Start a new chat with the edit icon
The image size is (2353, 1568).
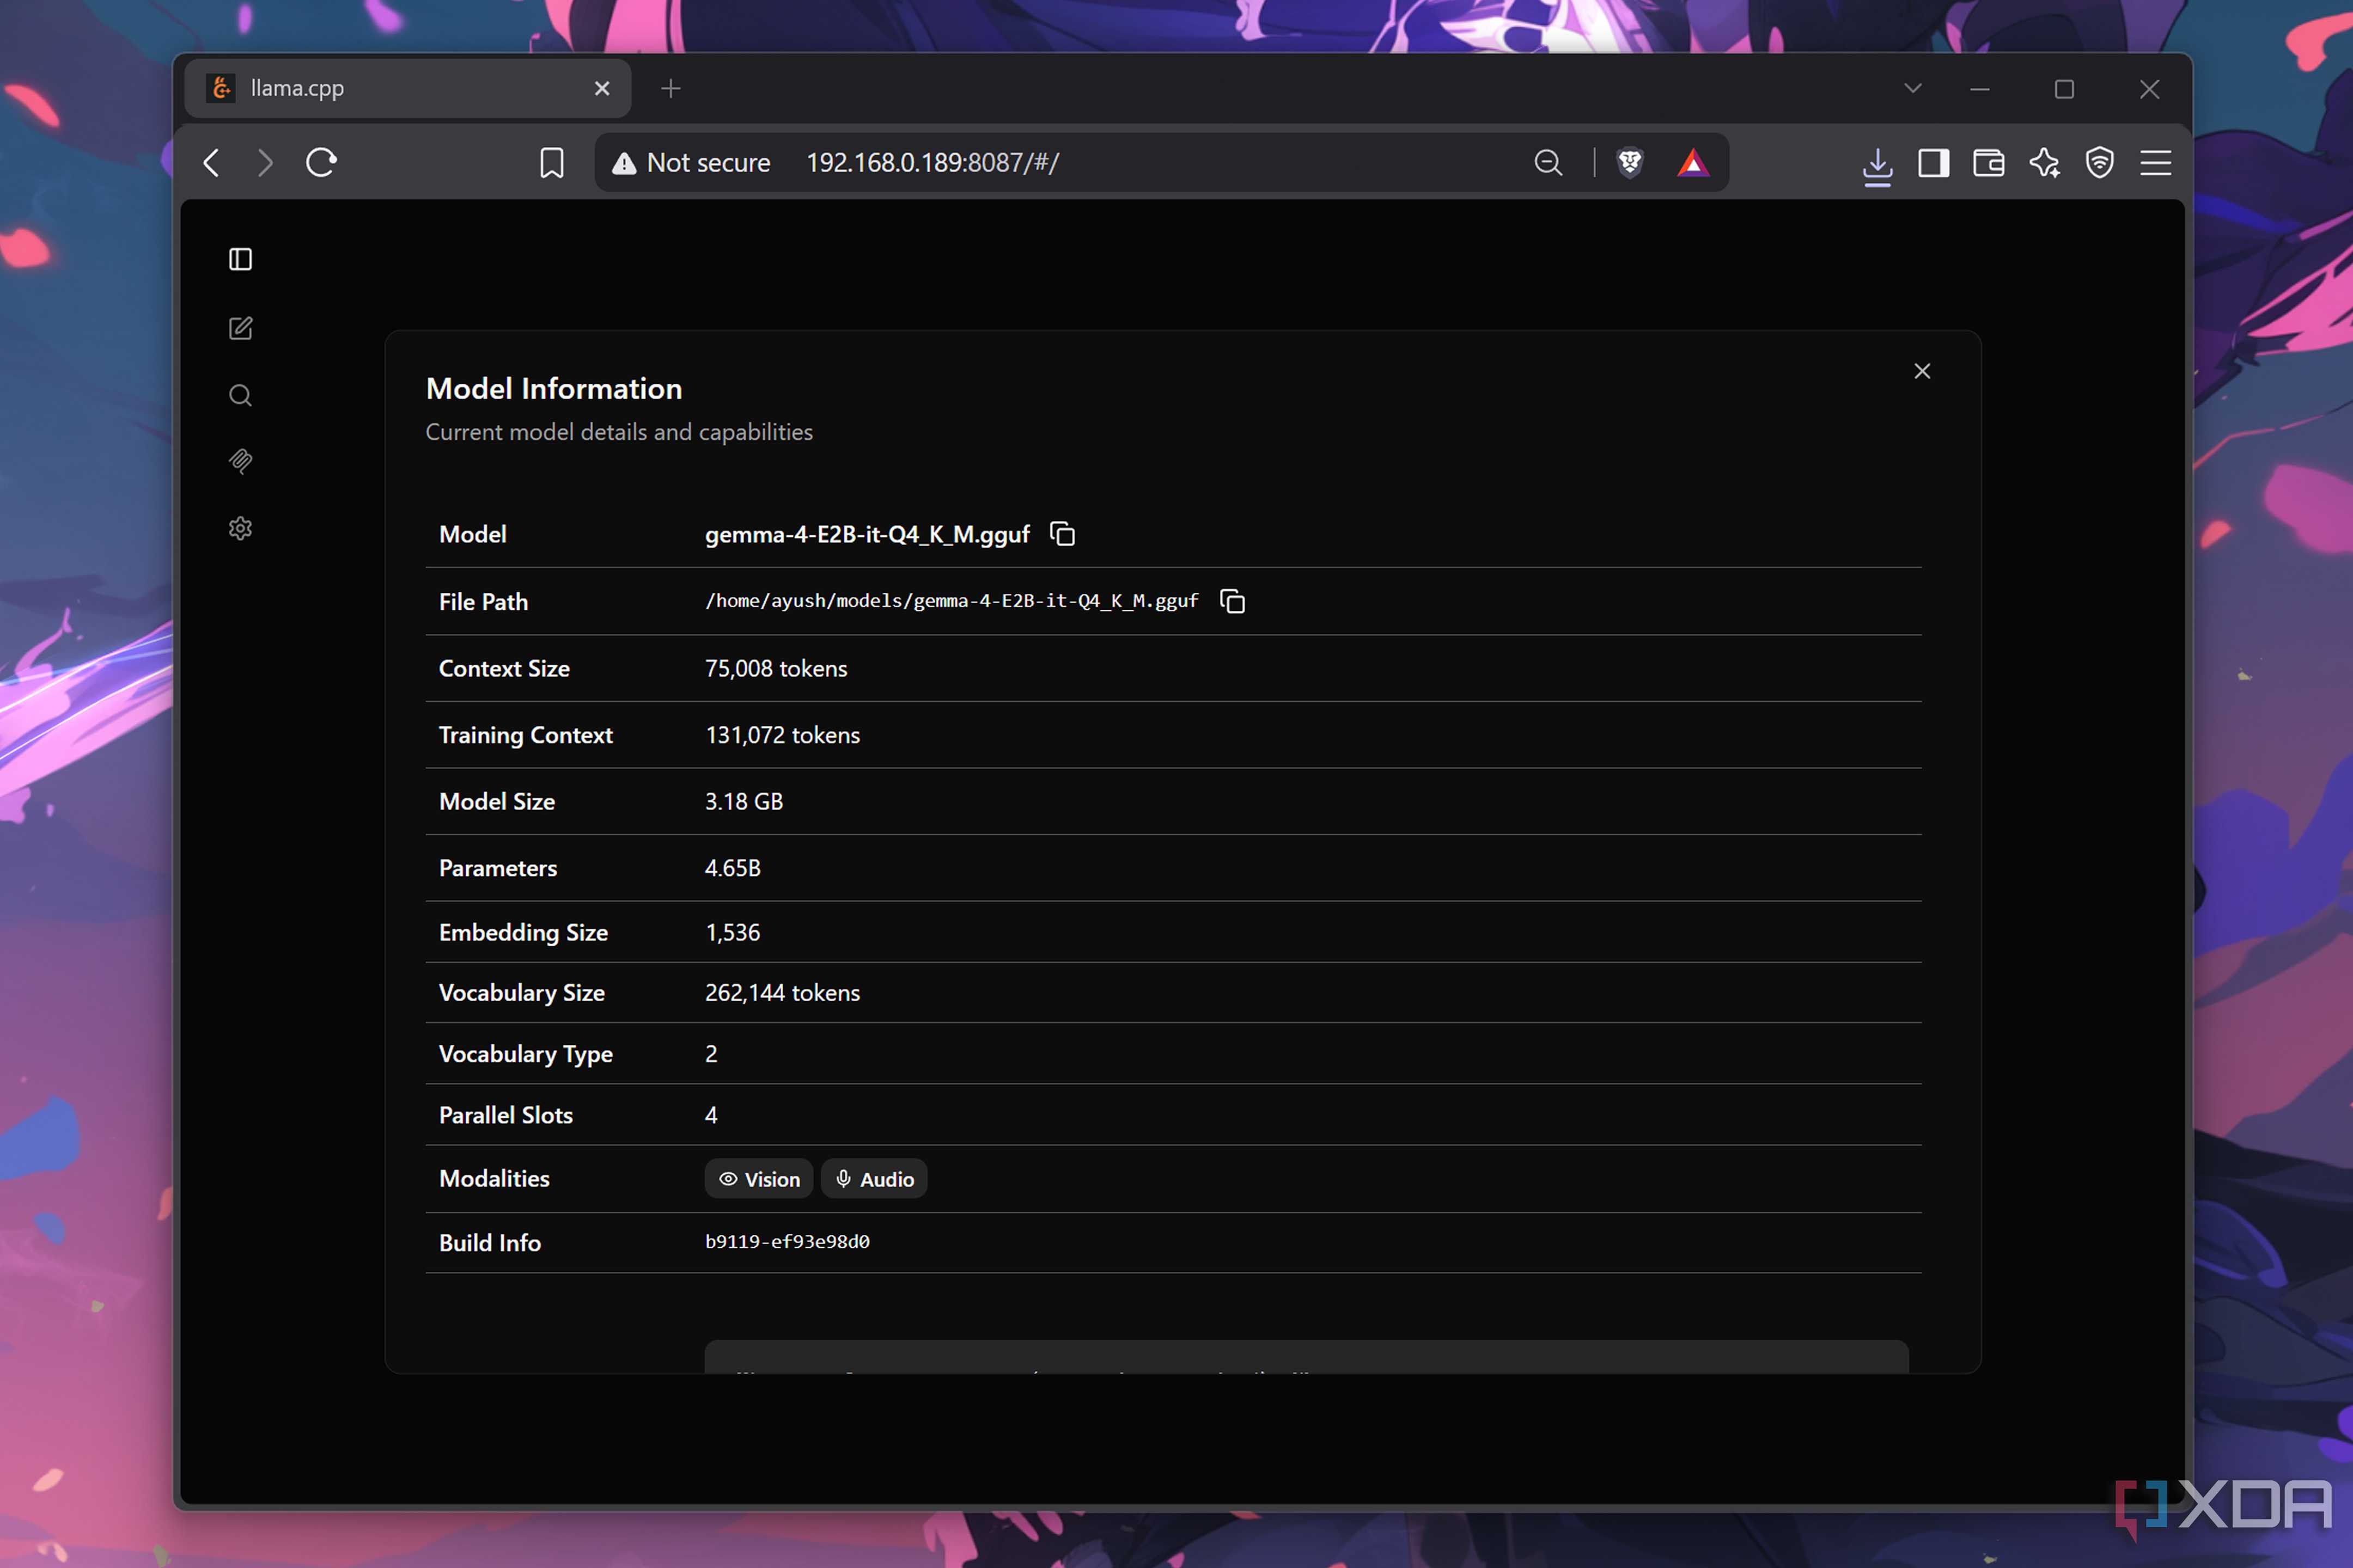(240, 328)
